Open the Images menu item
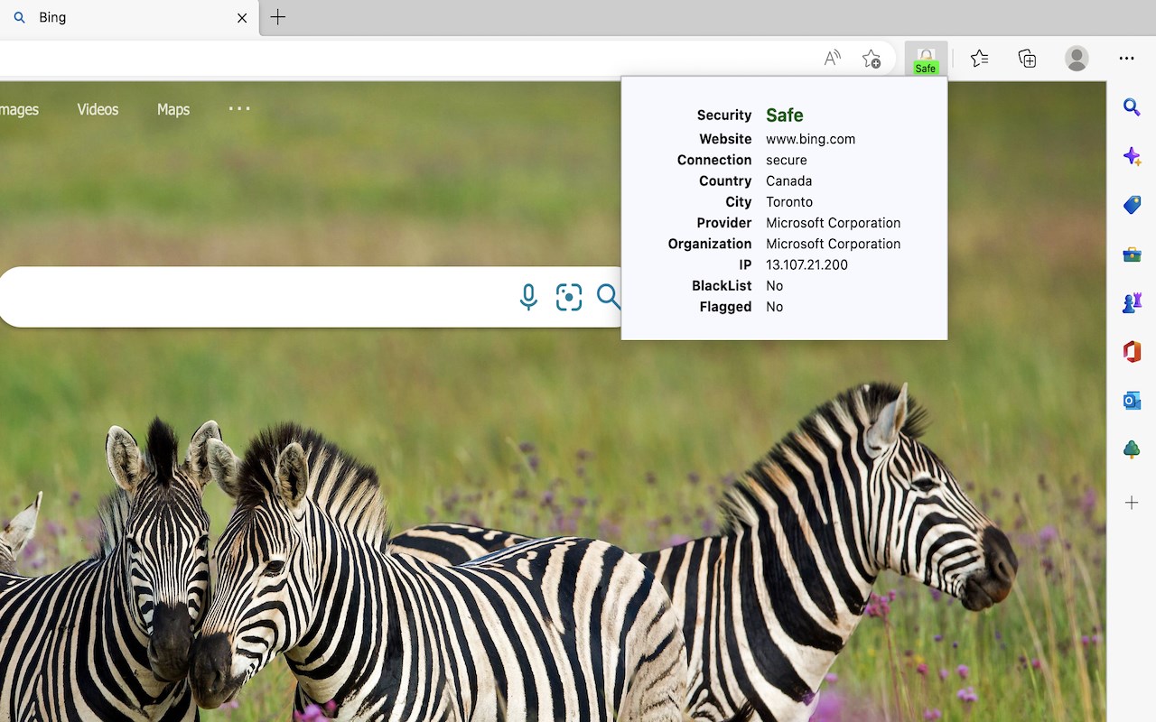1156x722 pixels. [19, 109]
